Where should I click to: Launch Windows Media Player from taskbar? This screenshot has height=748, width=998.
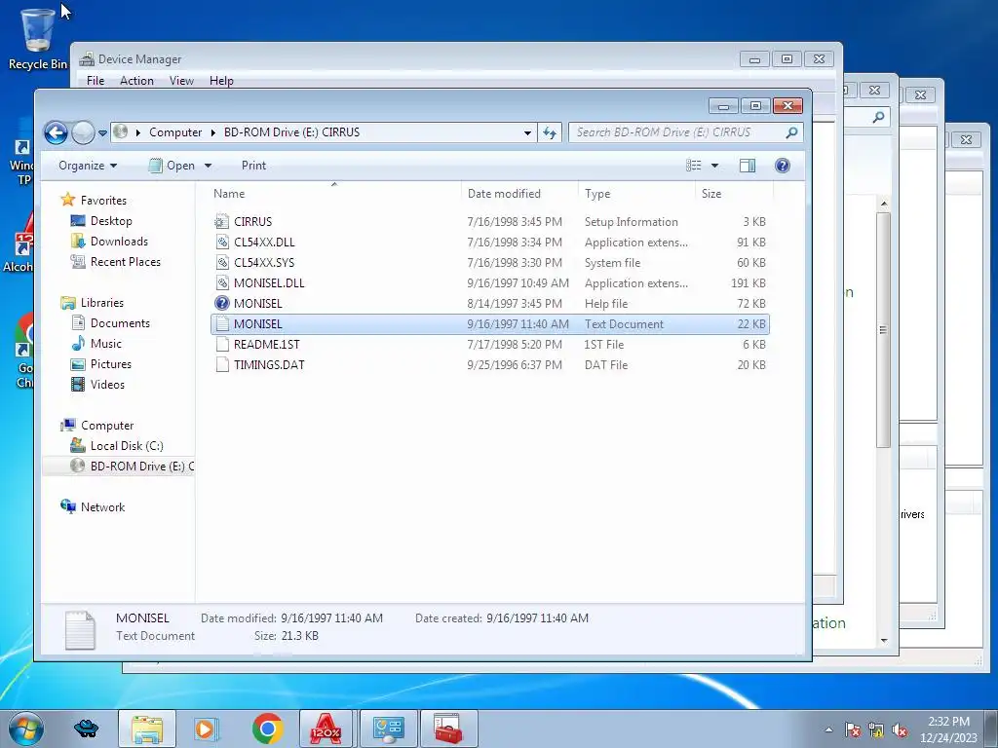207,729
